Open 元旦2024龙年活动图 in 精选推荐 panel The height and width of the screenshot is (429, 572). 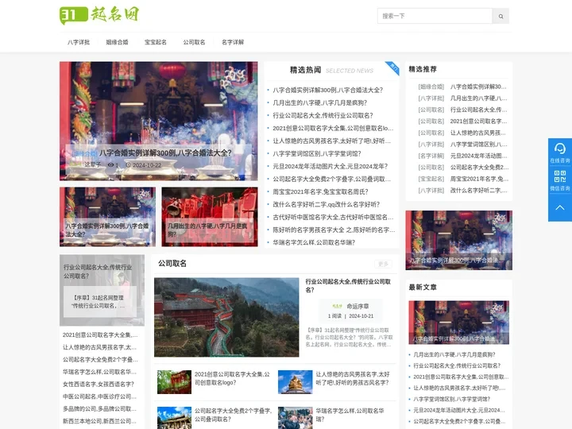tap(478, 156)
